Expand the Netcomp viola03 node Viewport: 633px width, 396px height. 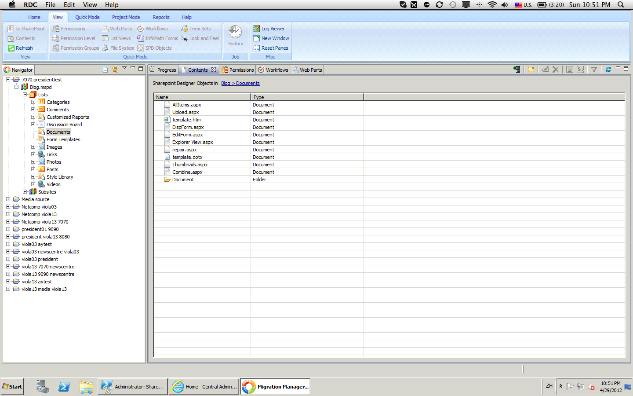click(8, 207)
